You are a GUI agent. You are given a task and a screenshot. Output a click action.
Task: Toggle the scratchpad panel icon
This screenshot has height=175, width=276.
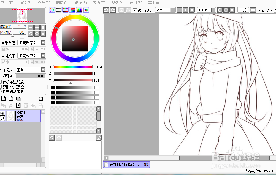[86, 10]
